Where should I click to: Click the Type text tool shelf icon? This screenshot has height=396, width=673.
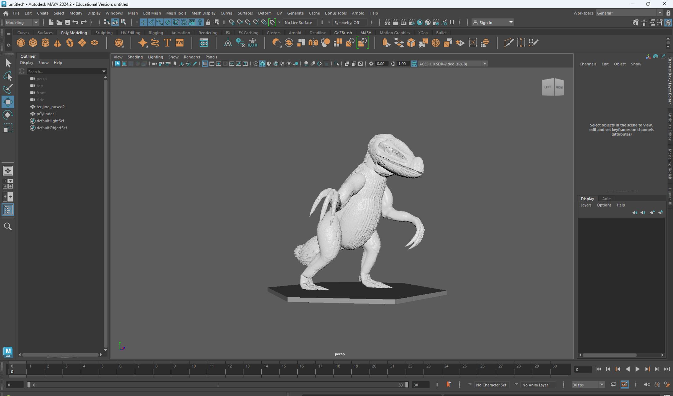(x=167, y=43)
